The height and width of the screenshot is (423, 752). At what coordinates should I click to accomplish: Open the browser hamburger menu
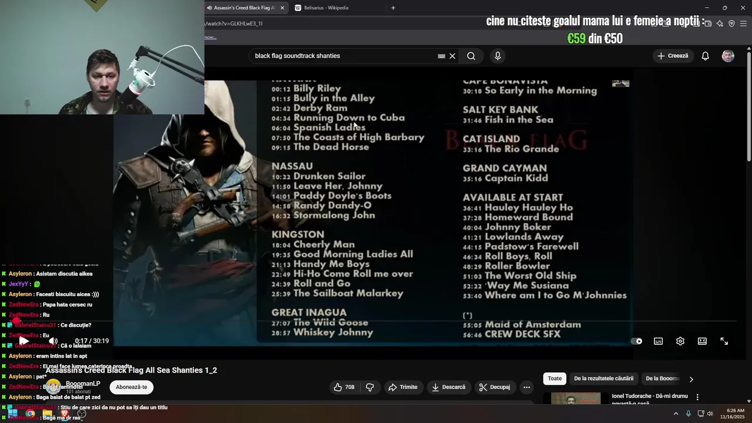(x=743, y=23)
